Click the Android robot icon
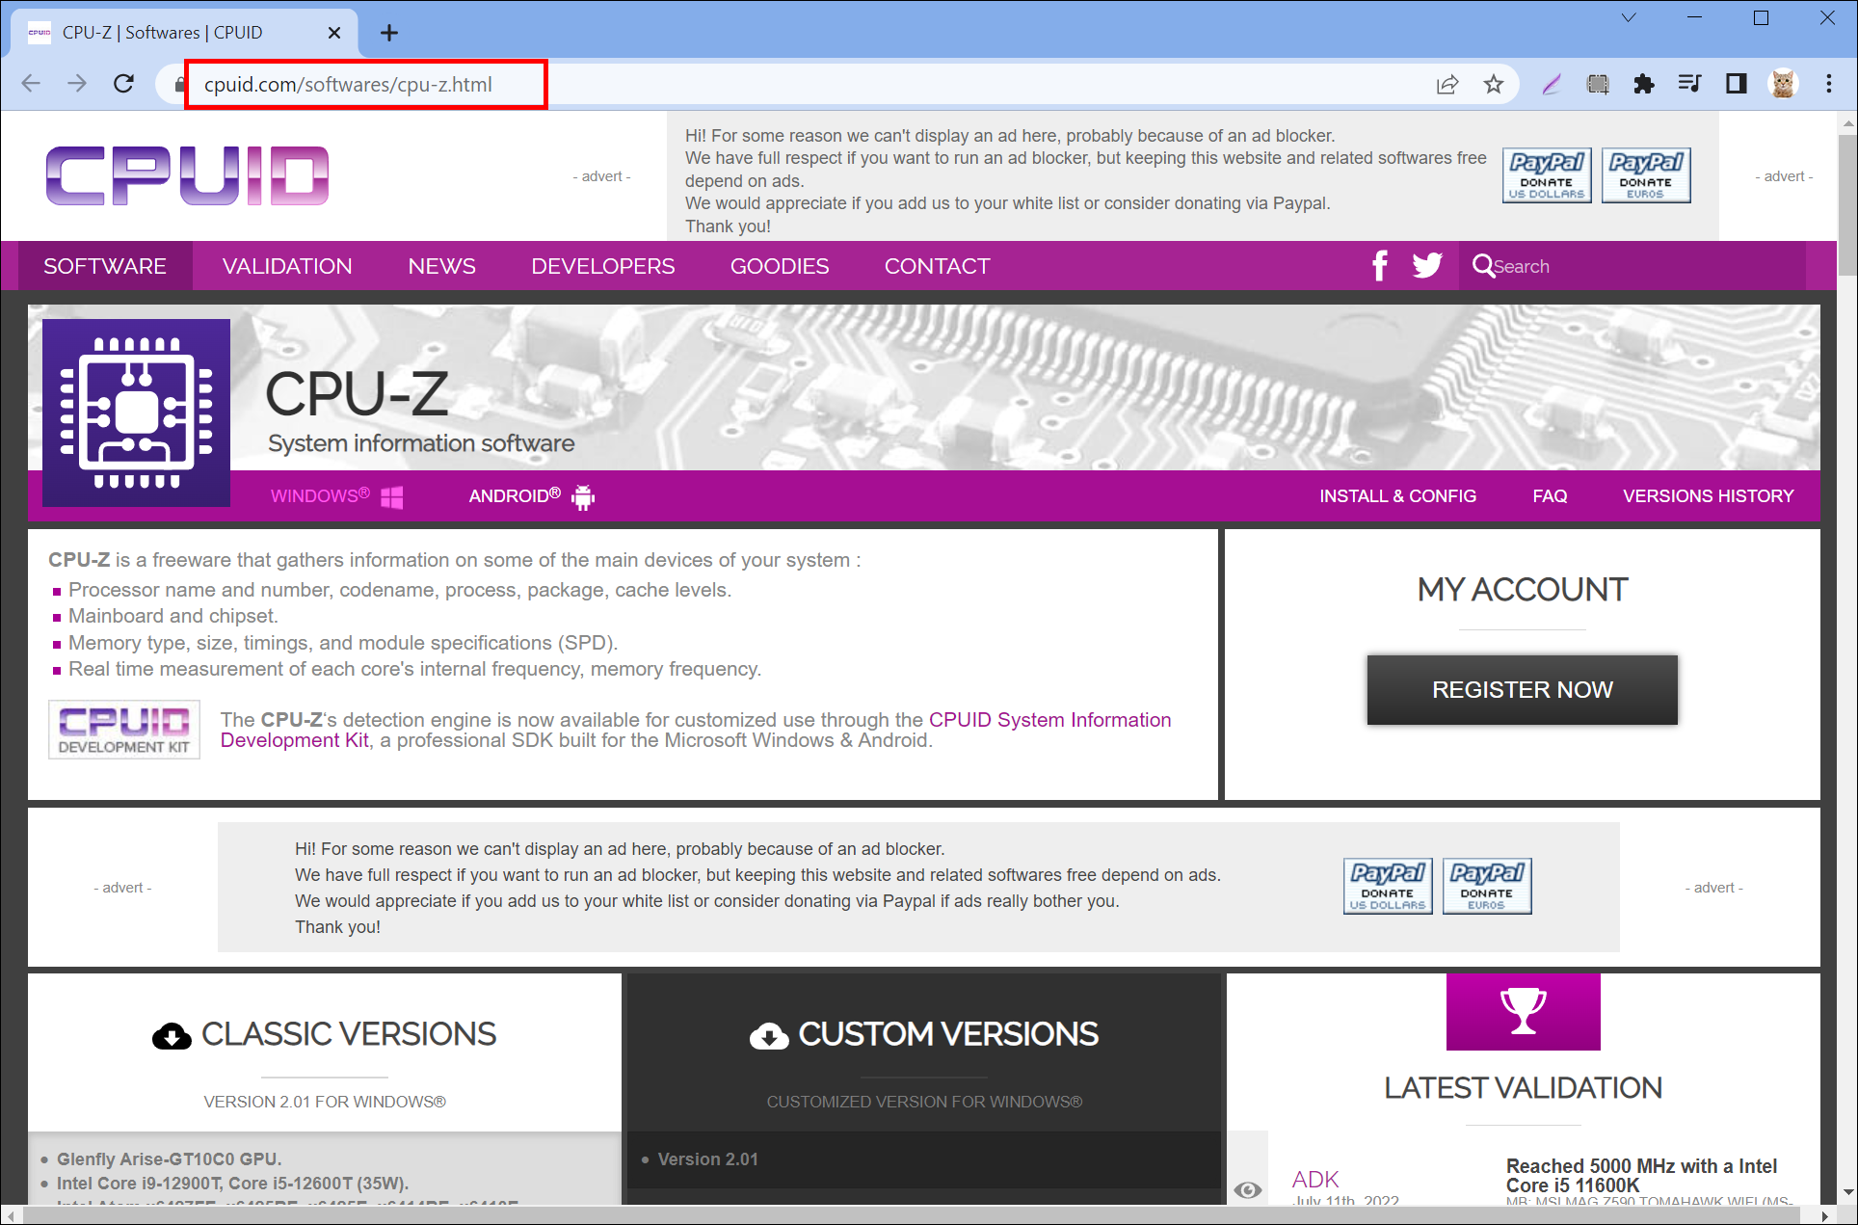Screen dimensions: 1858x1225 [x=583, y=497]
